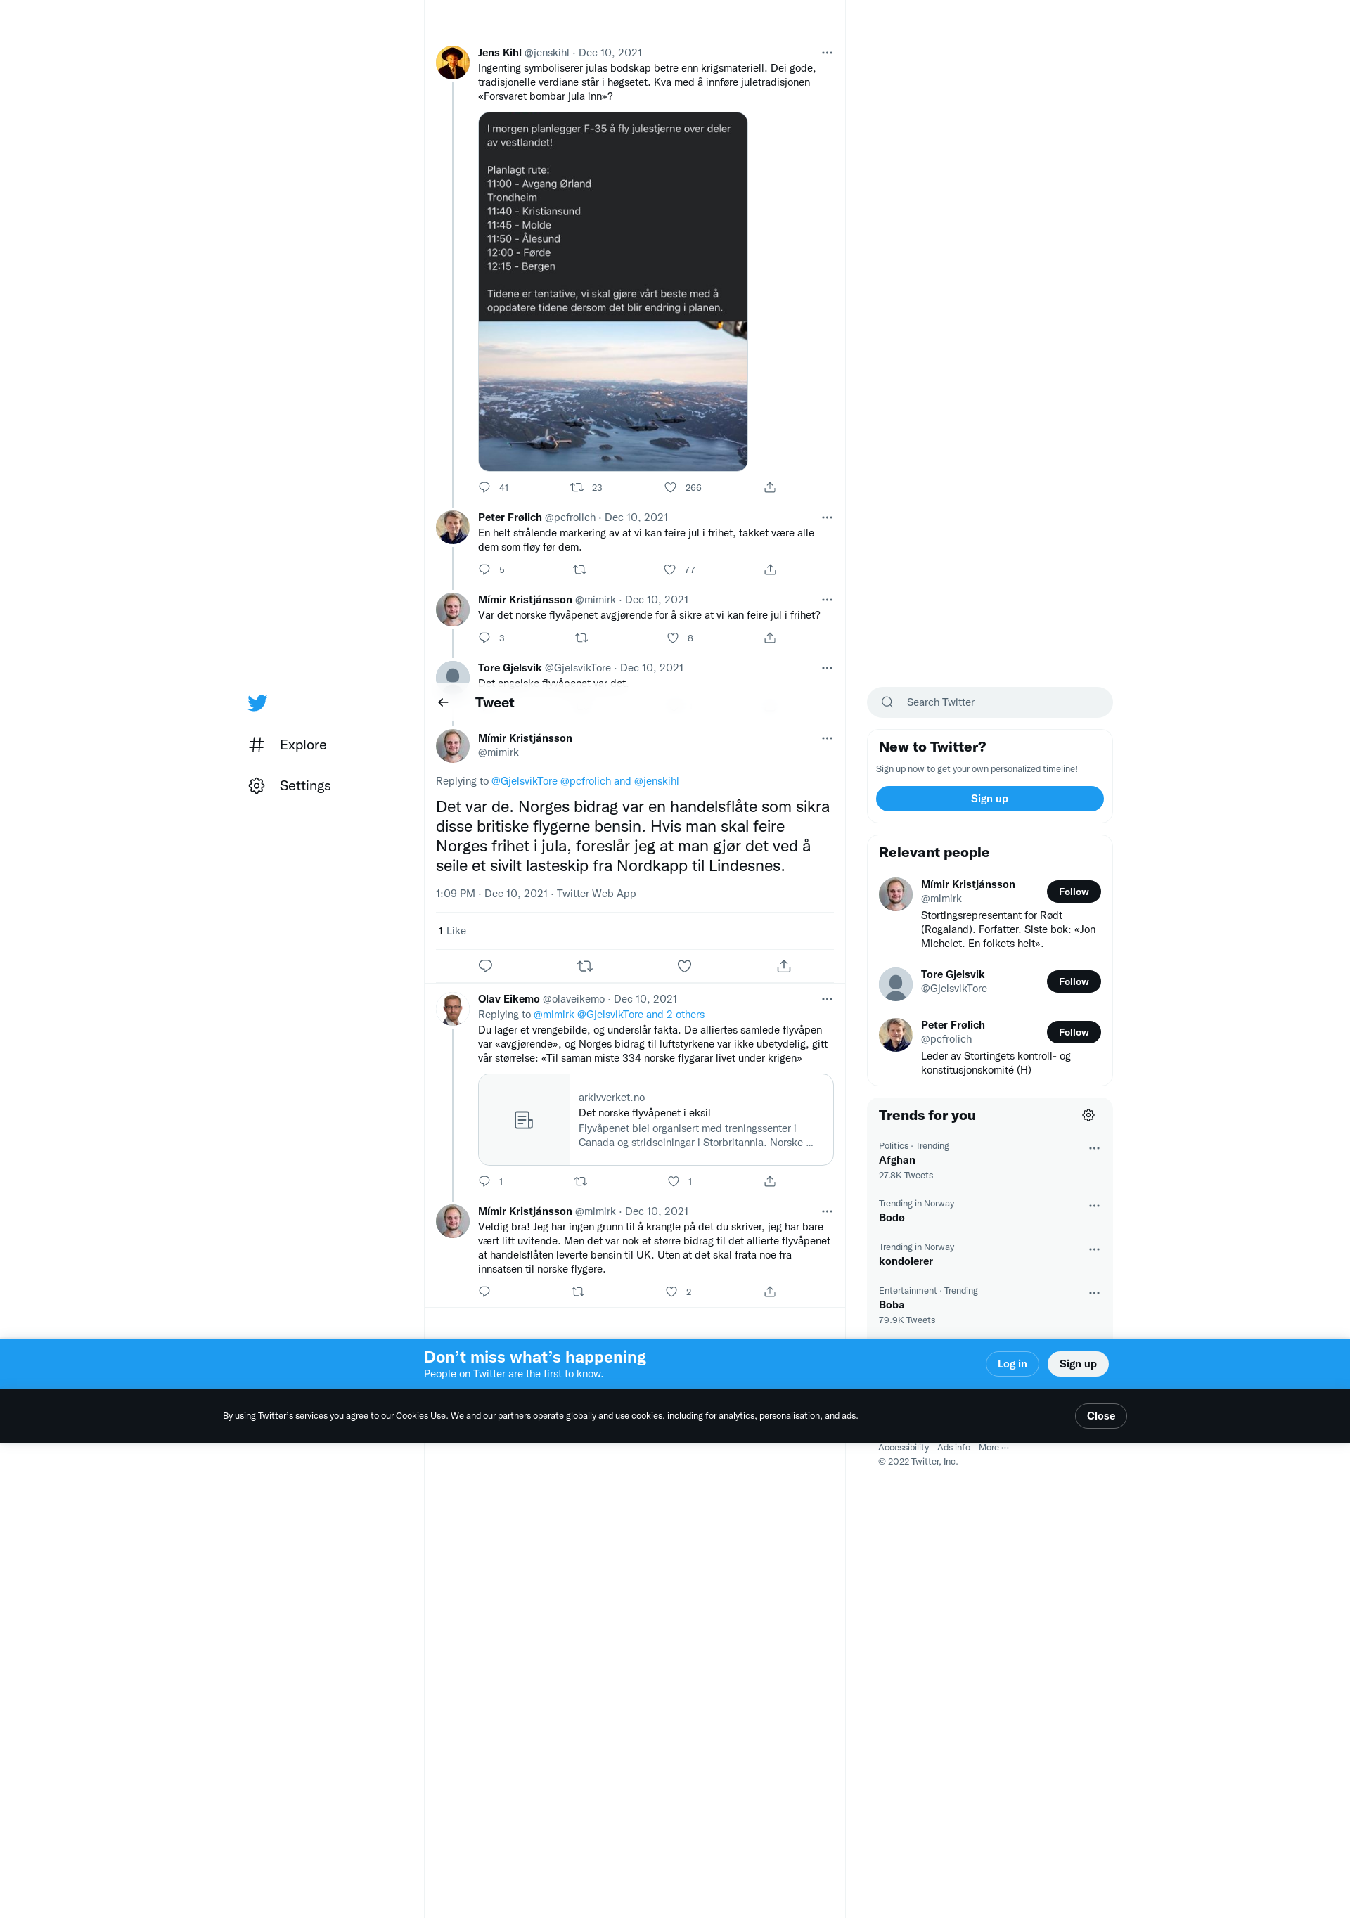Open Settings from the sidebar
The width and height of the screenshot is (1350, 1918).
coord(290,785)
